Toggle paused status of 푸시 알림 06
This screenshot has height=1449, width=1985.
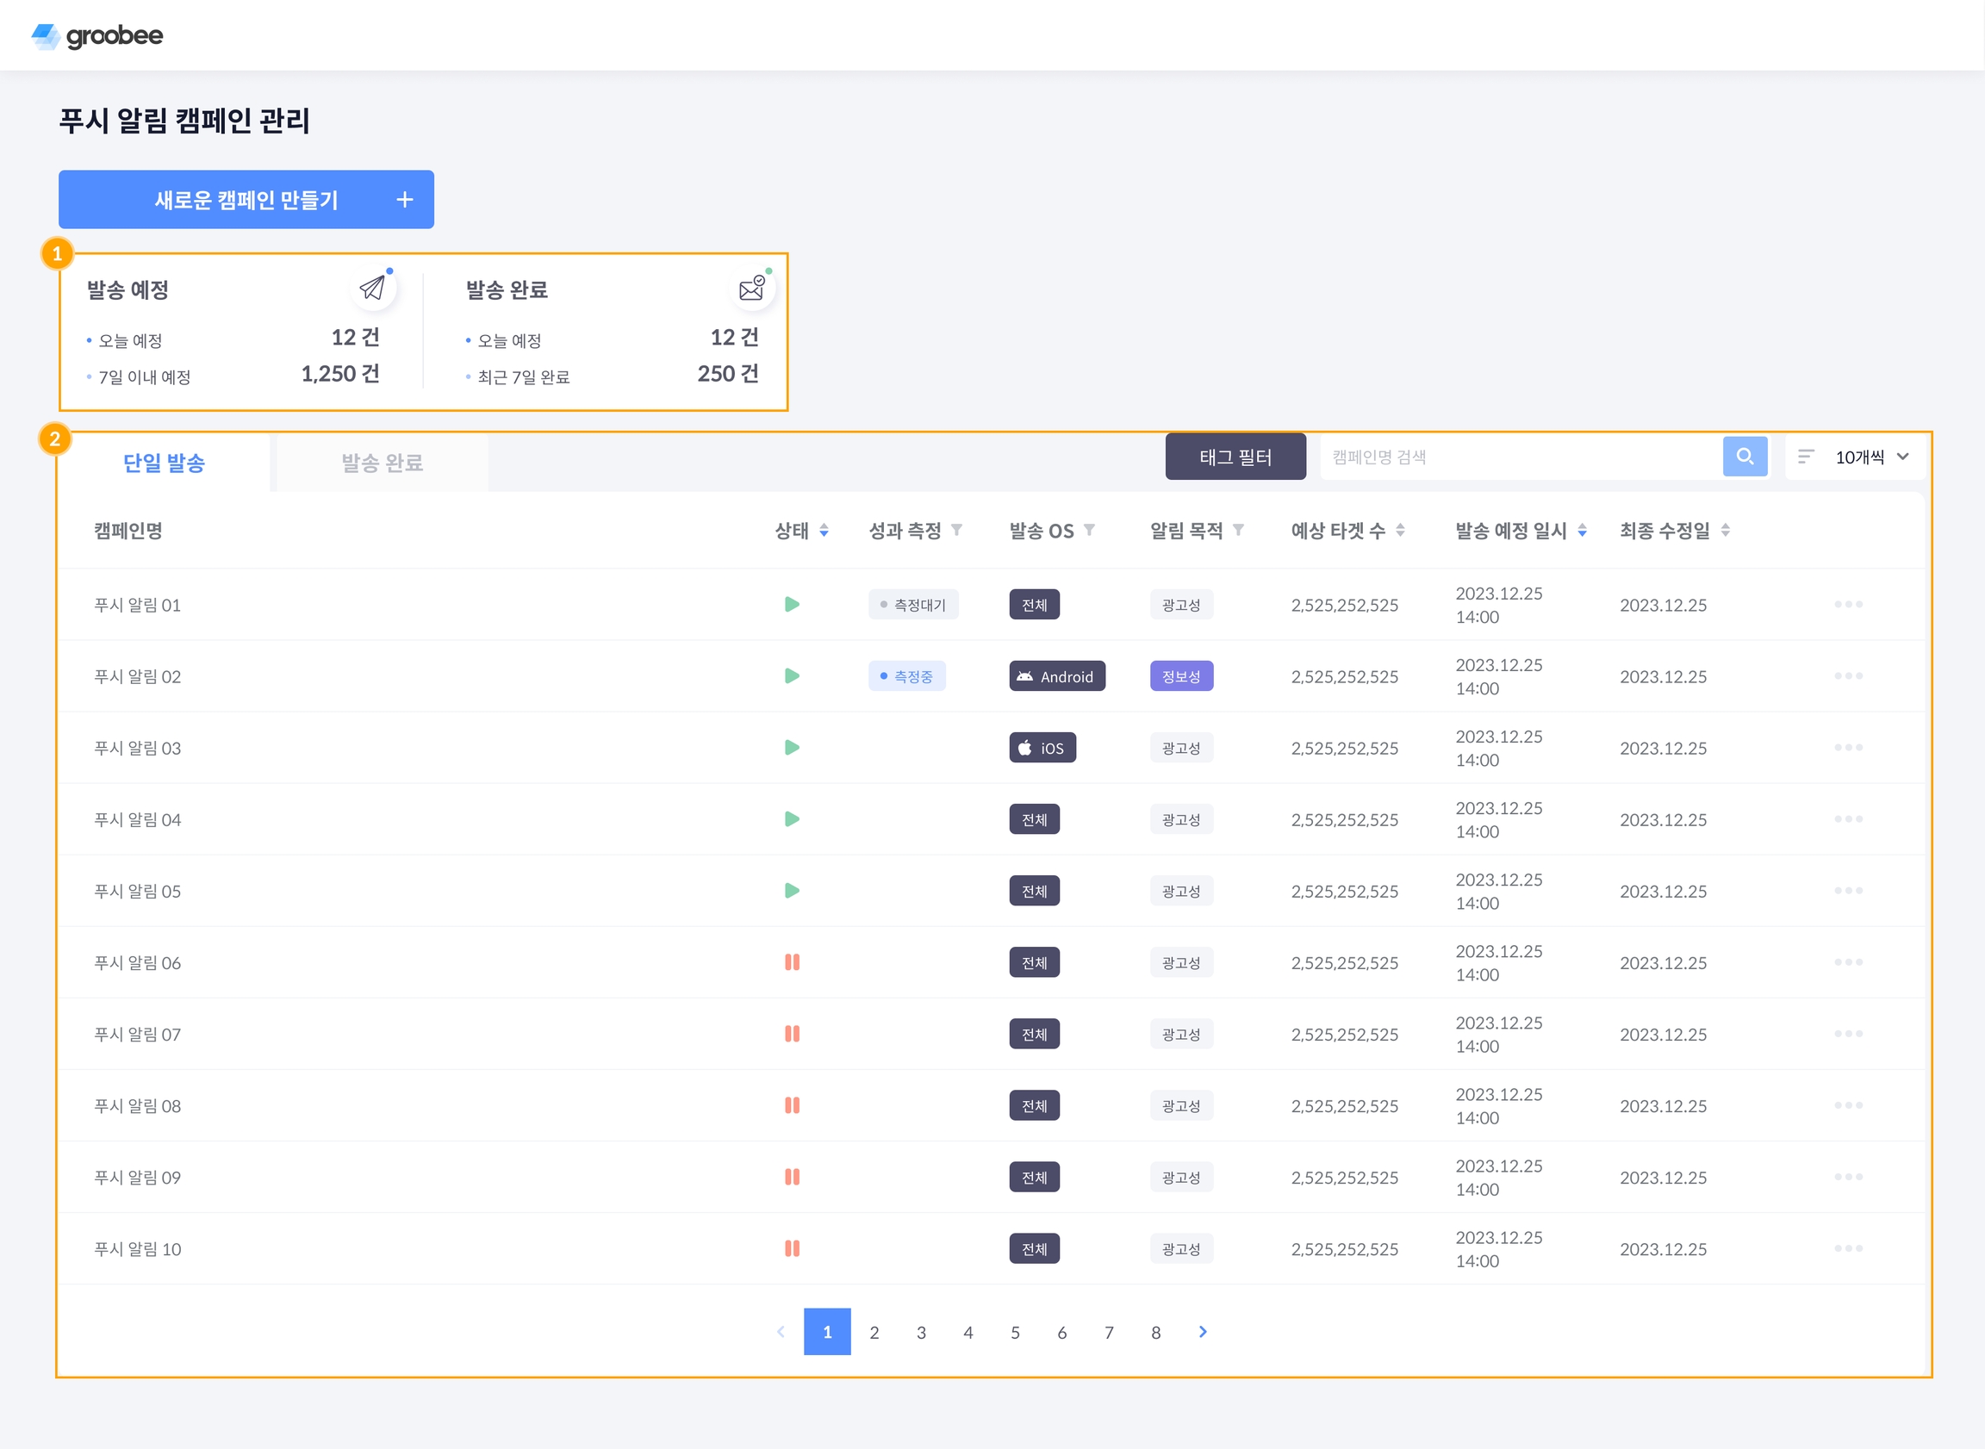791,962
